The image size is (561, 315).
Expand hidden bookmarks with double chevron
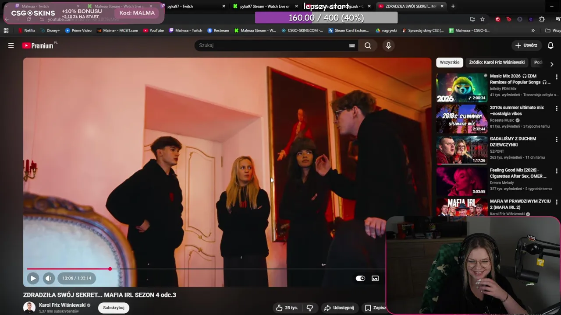[x=533, y=31]
